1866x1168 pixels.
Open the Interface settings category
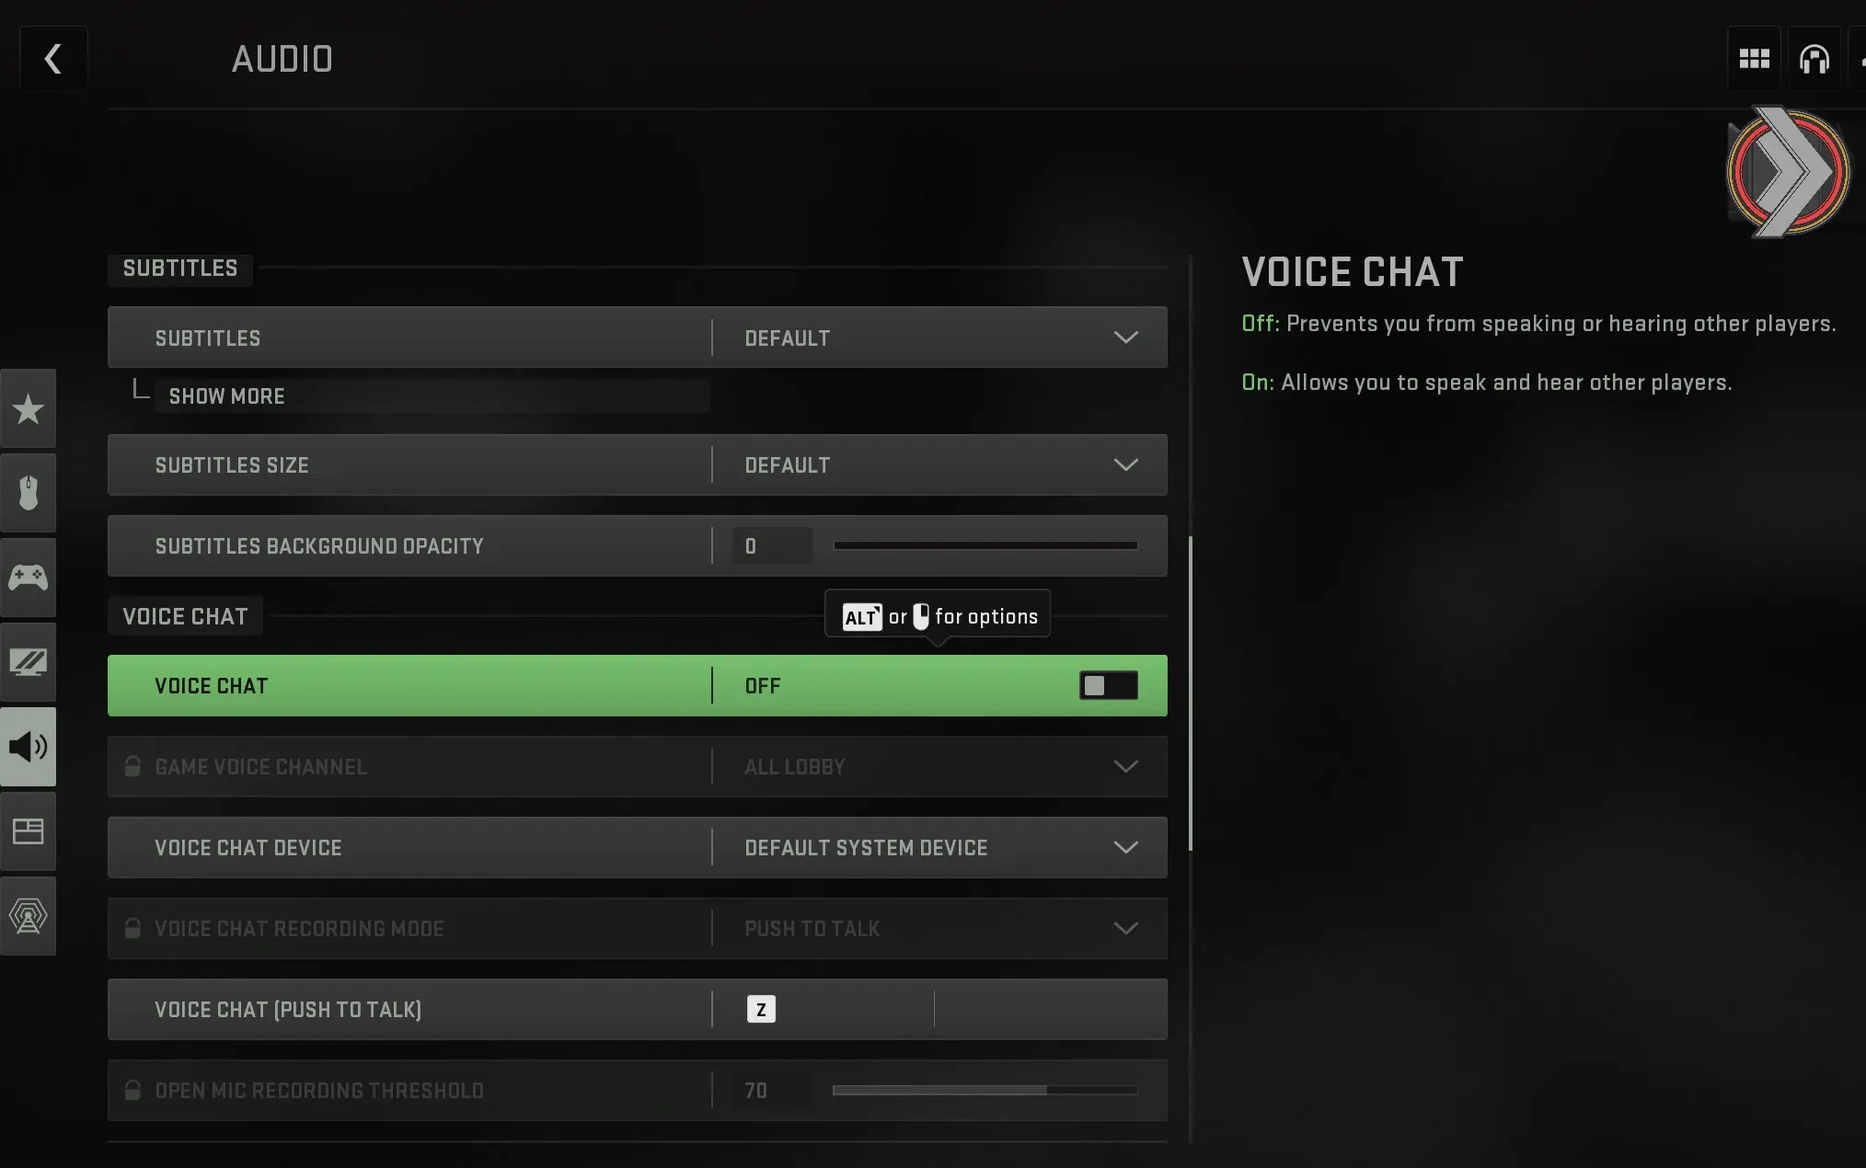click(29, 831)
